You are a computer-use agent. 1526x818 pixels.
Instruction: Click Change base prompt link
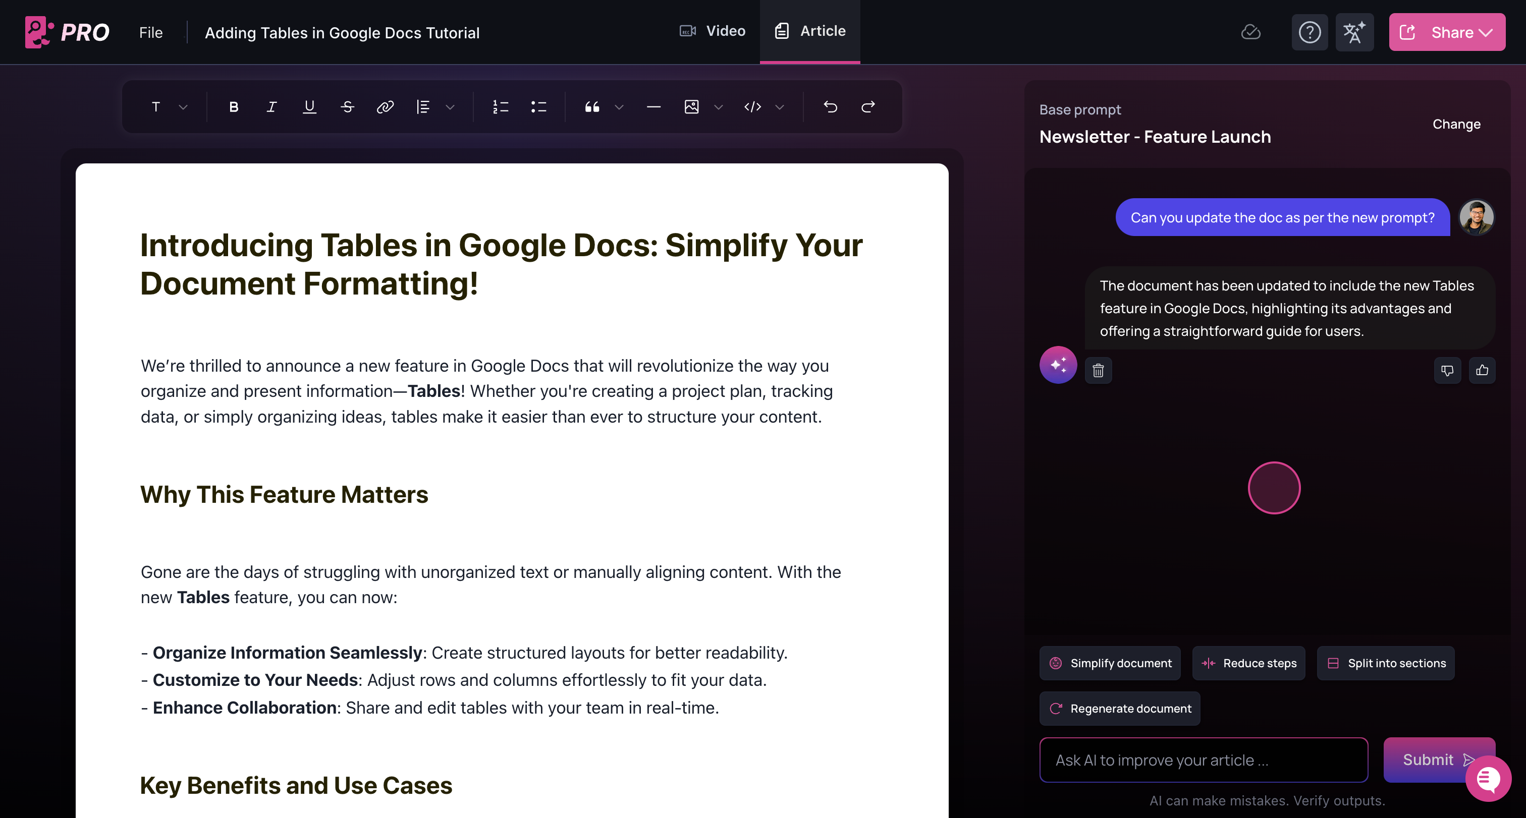tap(1456, 124)
